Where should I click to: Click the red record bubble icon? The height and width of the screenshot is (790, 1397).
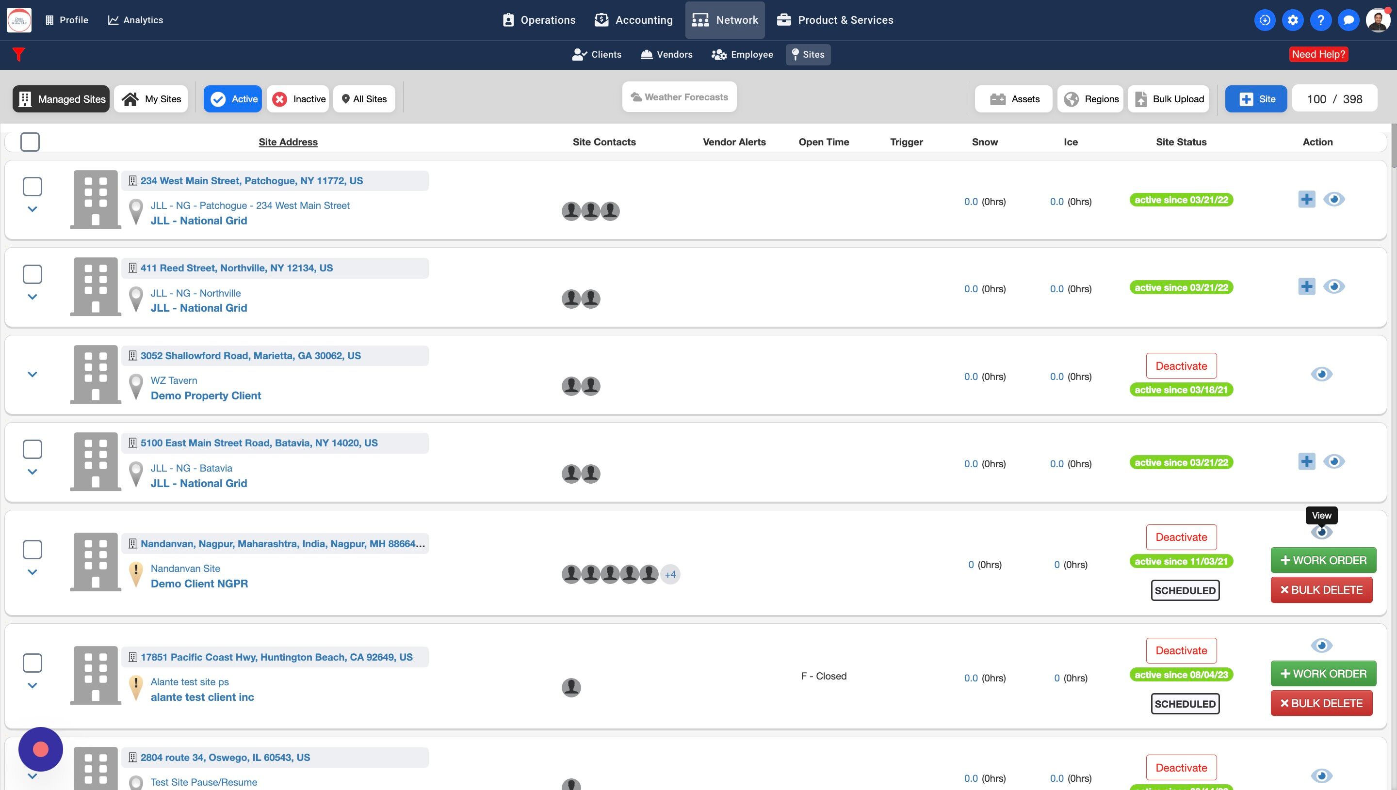[x=41, y=749]
